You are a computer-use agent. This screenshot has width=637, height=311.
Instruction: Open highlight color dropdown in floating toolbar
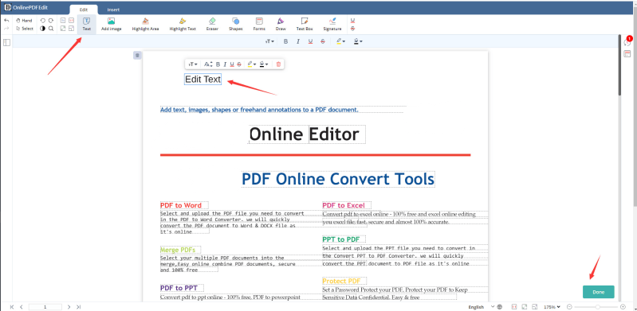coord(252,64)
